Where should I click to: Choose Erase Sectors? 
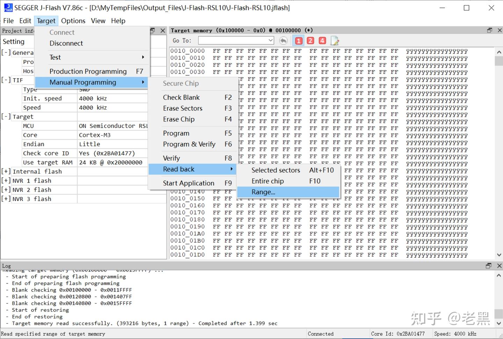point(193,108)
